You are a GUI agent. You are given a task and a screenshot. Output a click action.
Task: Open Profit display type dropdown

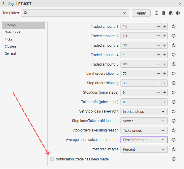(x=144, y=149)
